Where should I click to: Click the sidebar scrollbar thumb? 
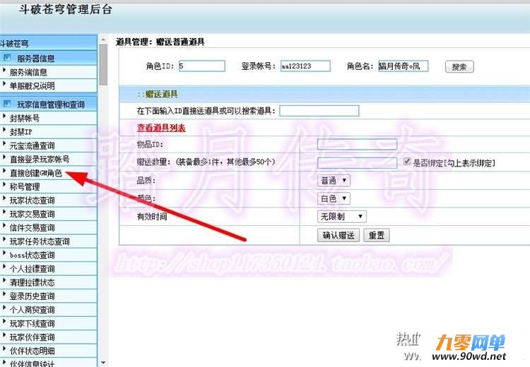103,64
